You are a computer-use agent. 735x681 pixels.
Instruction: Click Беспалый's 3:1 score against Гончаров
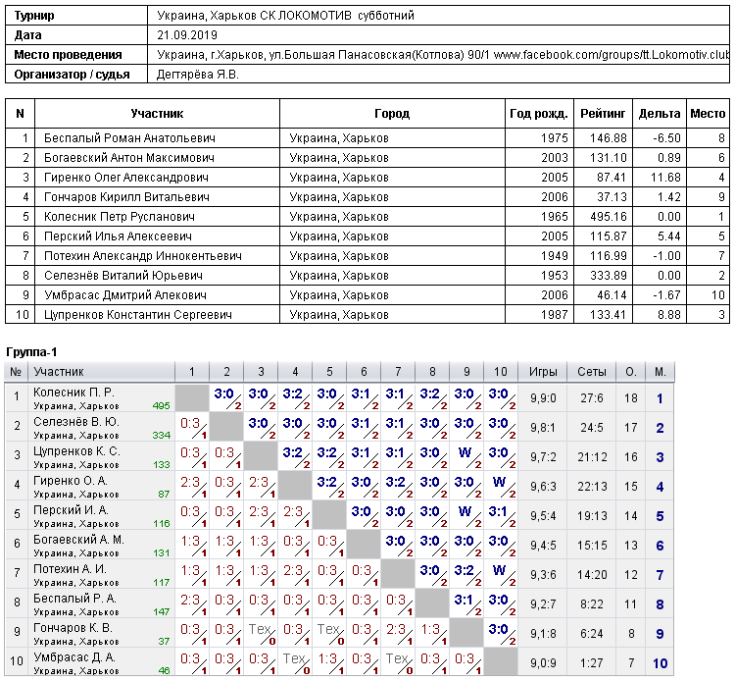pos(466,603)
